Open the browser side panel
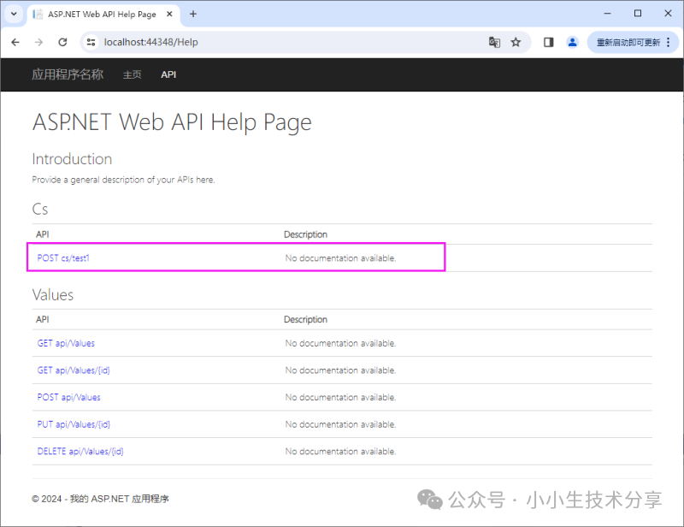The width and height of the screenshot is (684, 527). [549, 42]
